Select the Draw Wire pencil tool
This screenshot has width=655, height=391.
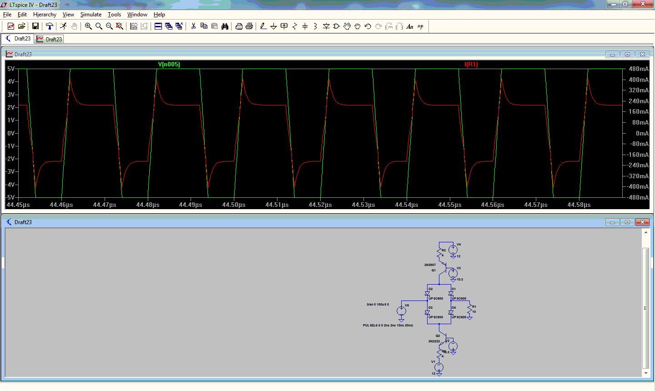click(263, 26)
